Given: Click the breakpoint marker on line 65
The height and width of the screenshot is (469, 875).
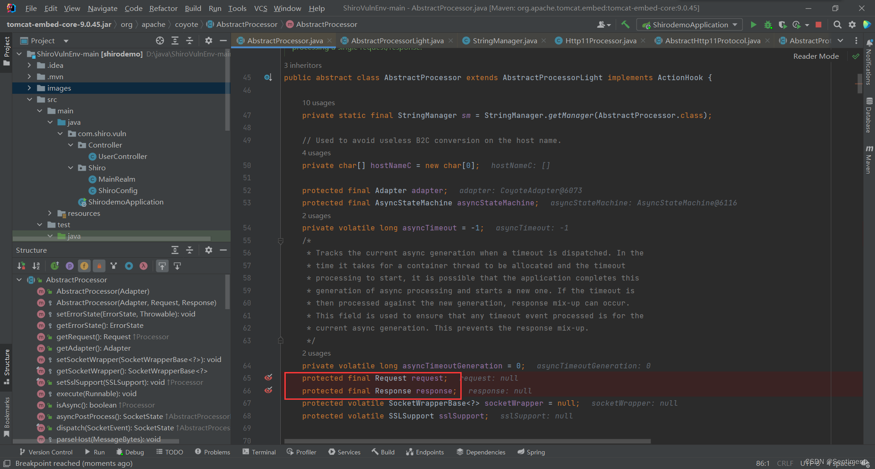Looking at the screenshot, I should point(268,378).
